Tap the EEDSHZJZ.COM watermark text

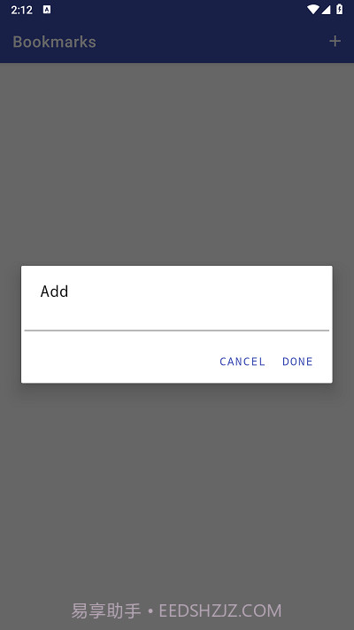tap(220, 611)
